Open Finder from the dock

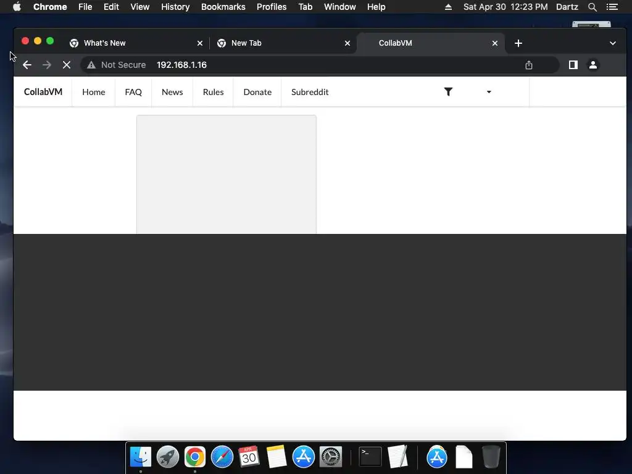[141, 457]
